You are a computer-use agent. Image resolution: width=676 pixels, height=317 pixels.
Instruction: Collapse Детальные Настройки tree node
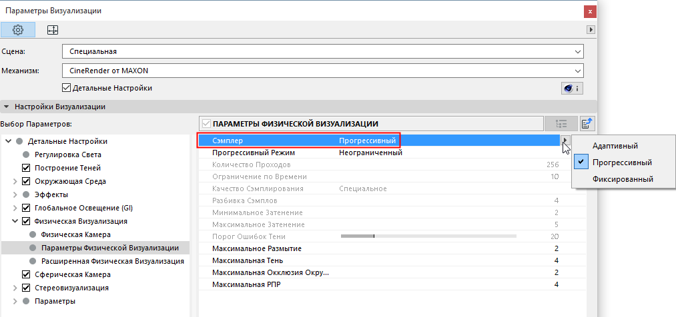pos(7,141)
